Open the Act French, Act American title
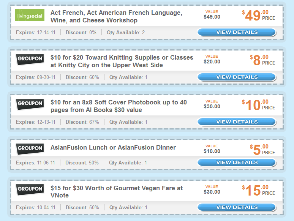The height and width of the screenshot is (221, 294). 116,16
